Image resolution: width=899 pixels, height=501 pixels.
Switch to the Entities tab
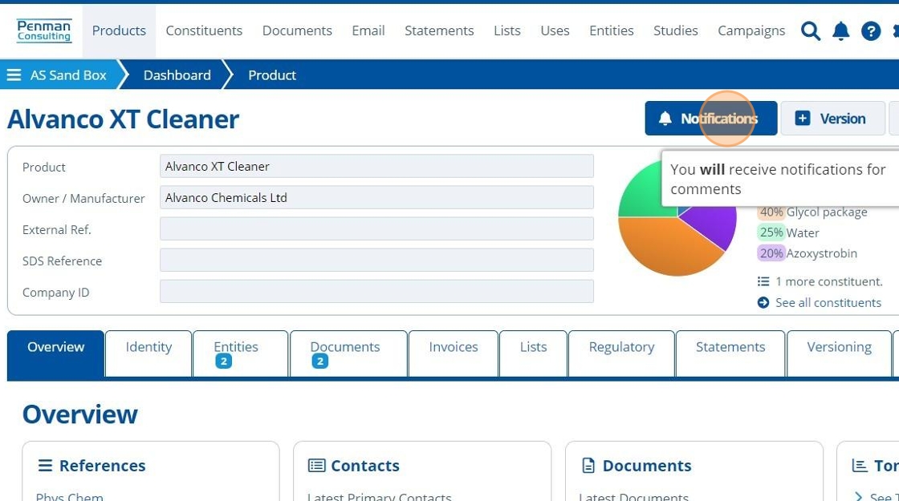coord(240,354)
